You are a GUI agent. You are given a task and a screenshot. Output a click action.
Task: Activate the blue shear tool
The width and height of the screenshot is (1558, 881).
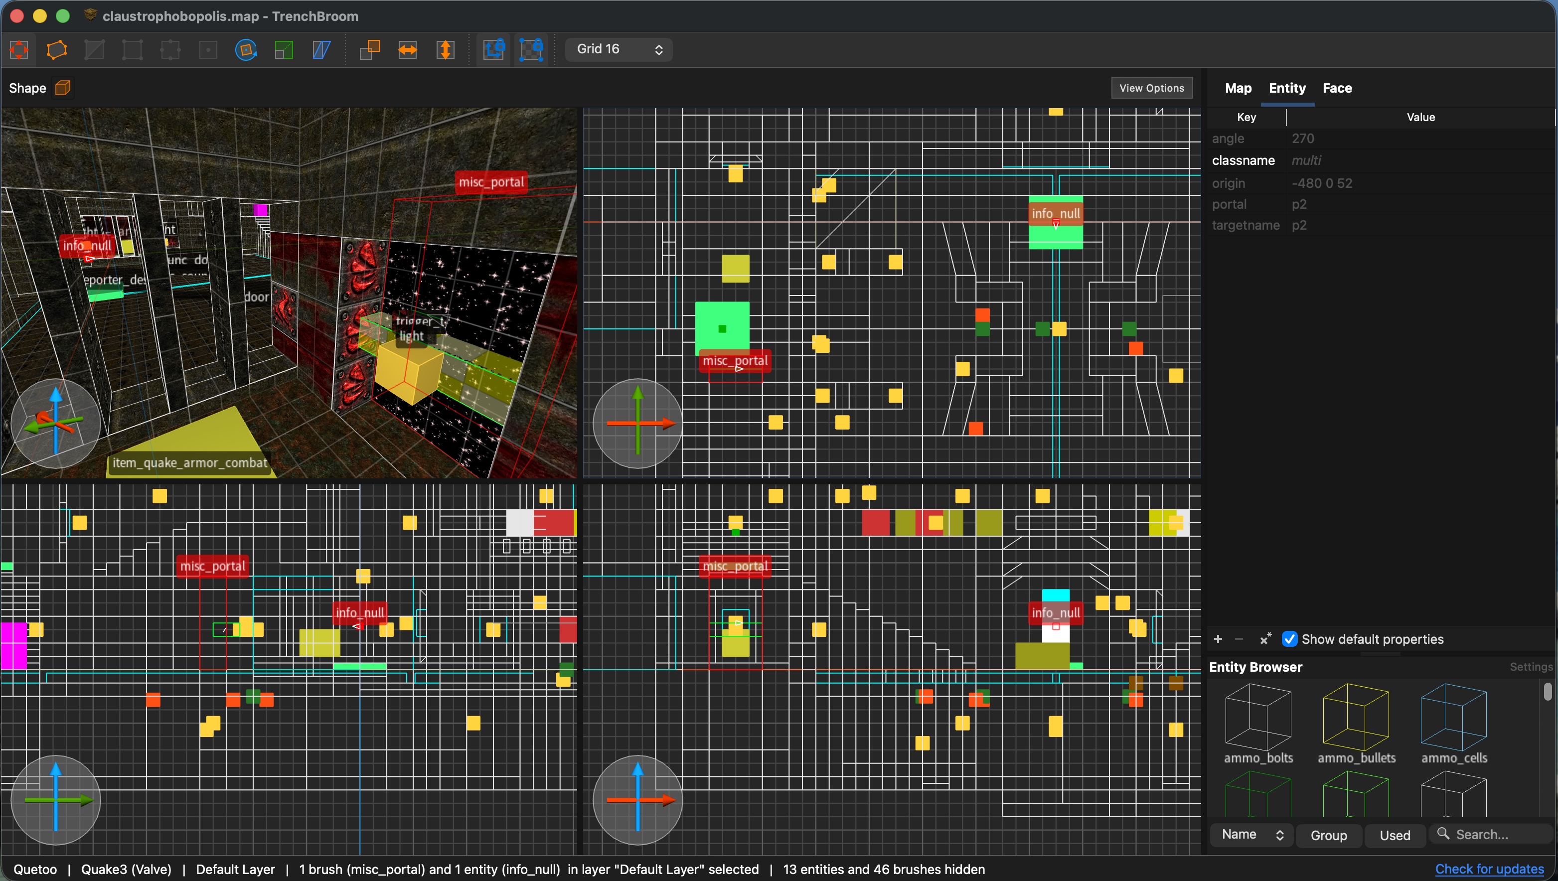point(321,50)
